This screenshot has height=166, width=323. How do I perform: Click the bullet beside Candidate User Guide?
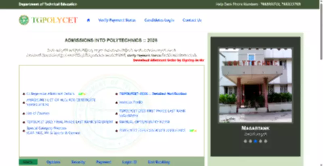(x=117, y=131)
